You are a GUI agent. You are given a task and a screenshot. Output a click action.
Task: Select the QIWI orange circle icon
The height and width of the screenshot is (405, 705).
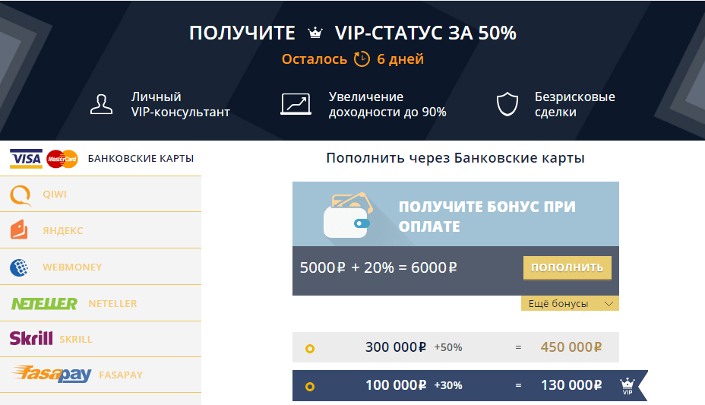[21, 195]
